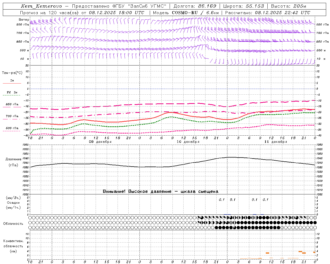Select the text Предоставлено ФГБУ "ЗапСиб УГМС"

[x=119, y=6]
